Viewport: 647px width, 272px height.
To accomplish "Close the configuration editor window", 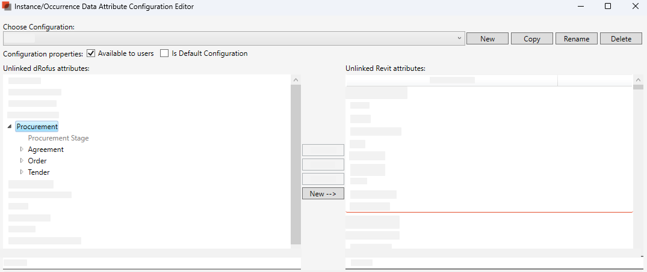I will click(636, 7).
